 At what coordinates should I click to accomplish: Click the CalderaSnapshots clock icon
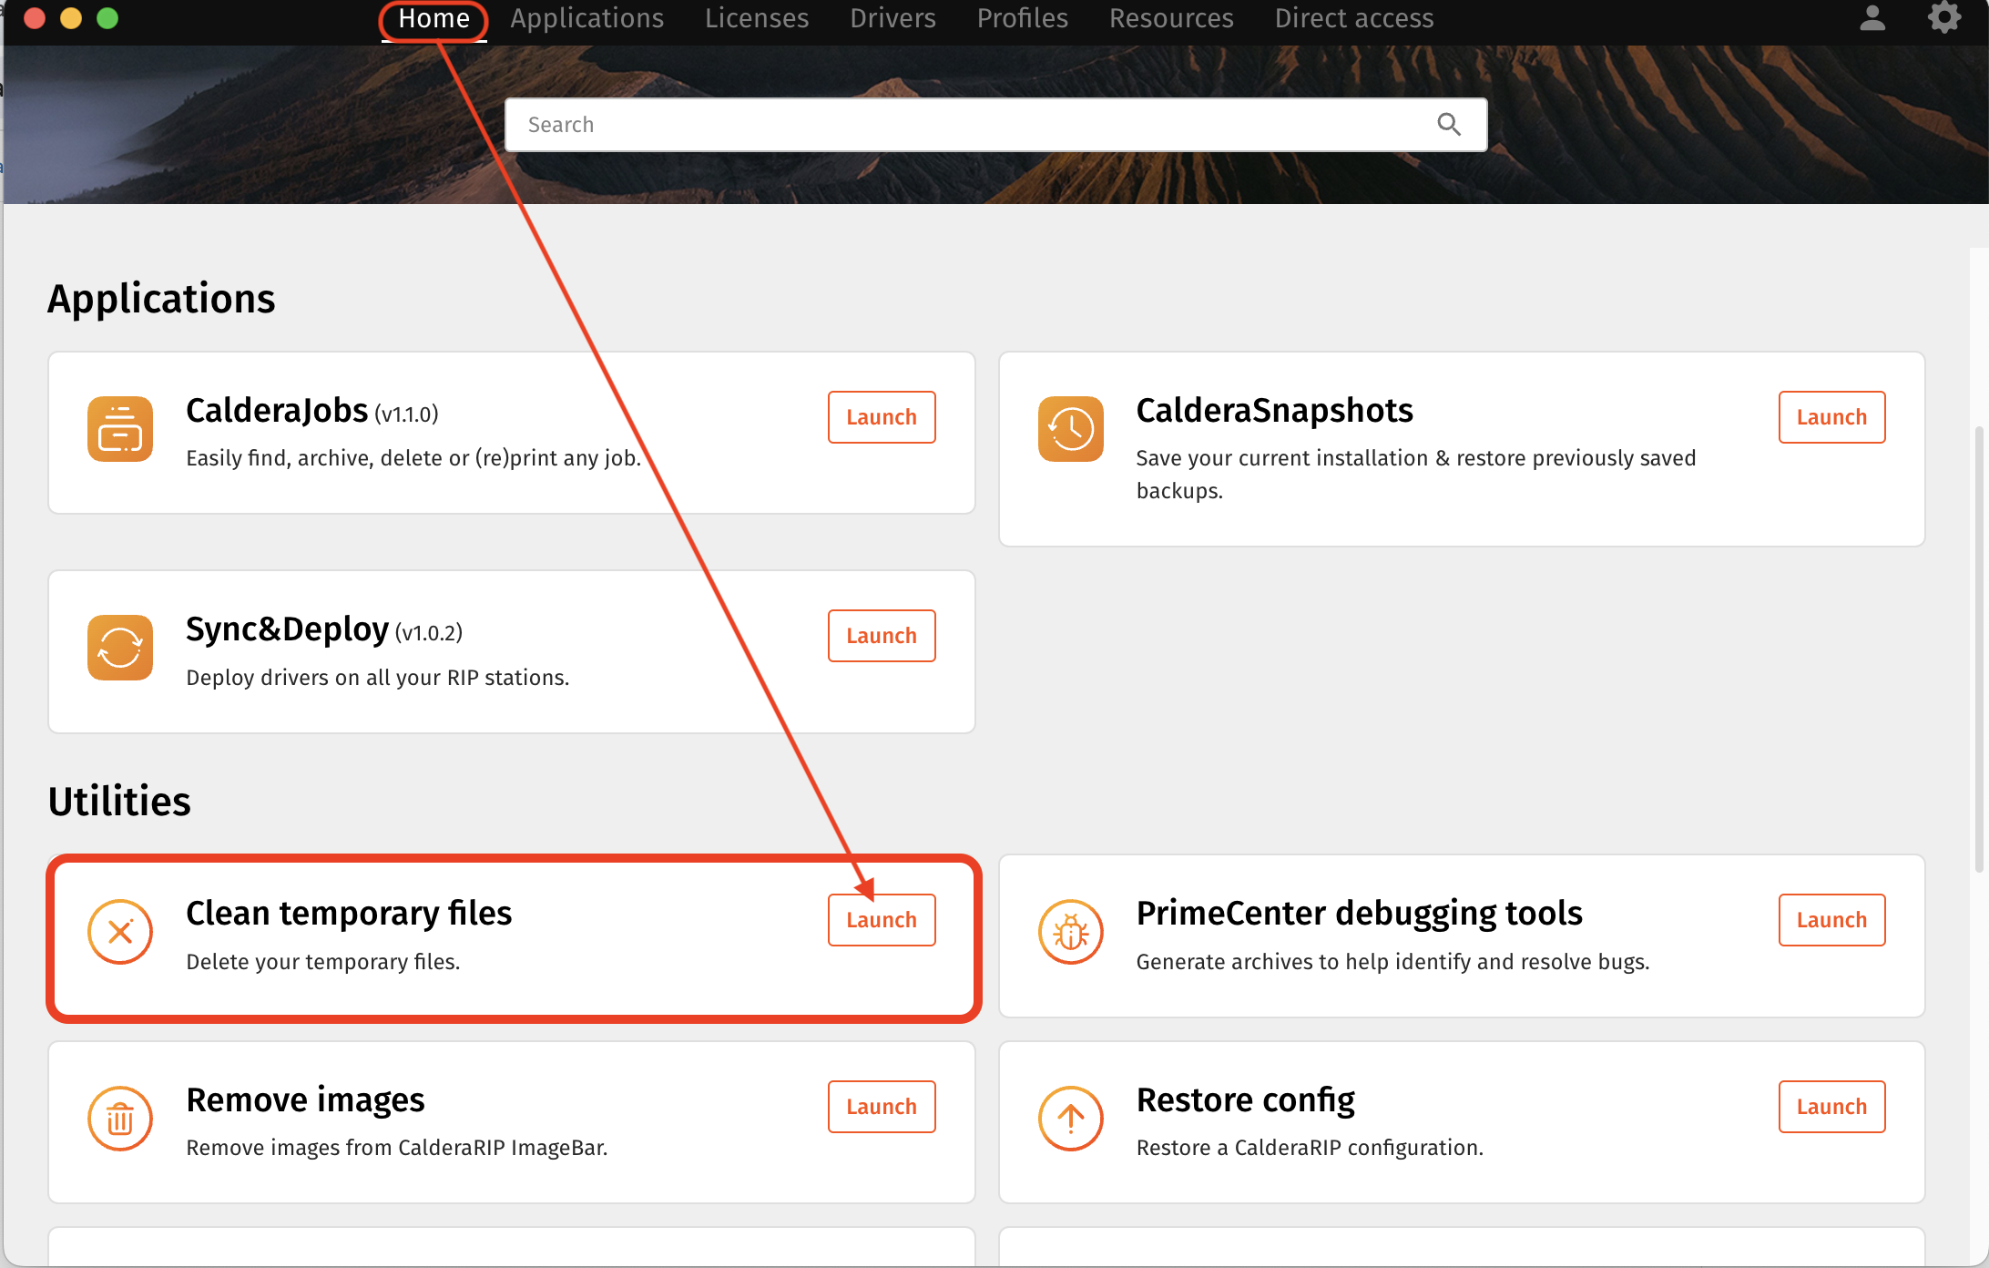pos(1070,429)
